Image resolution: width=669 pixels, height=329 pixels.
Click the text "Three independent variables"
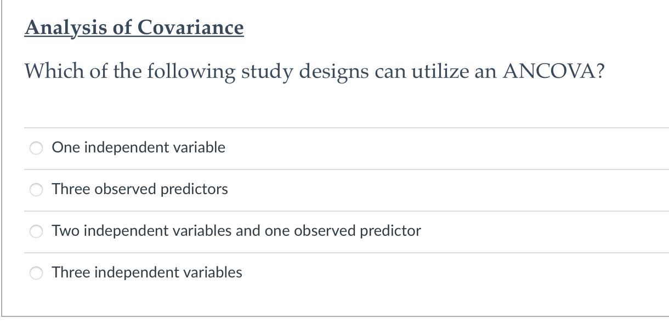147,273
